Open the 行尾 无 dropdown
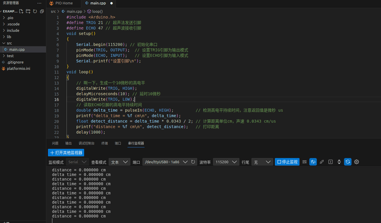Image resolution: width=381 pixels, height=223 pixels. tap(262, 161)
